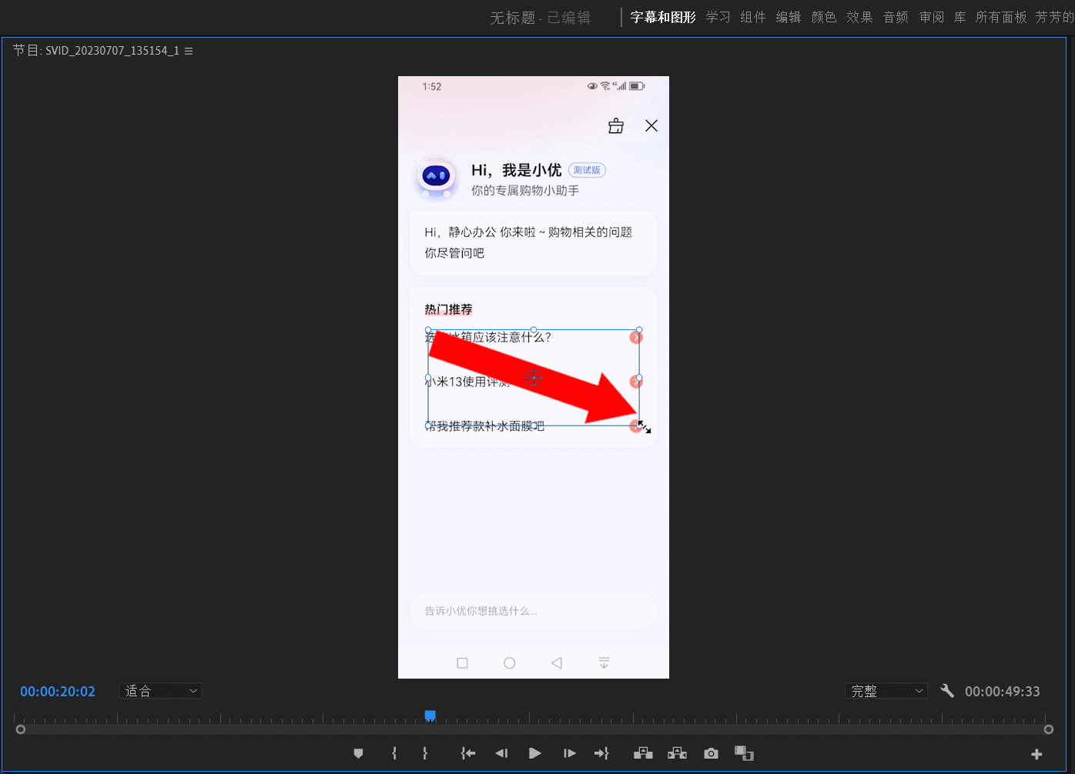This screenshot has height=774, width=1075.
Task: Click the Lift icon
Action: click(643, 753)
